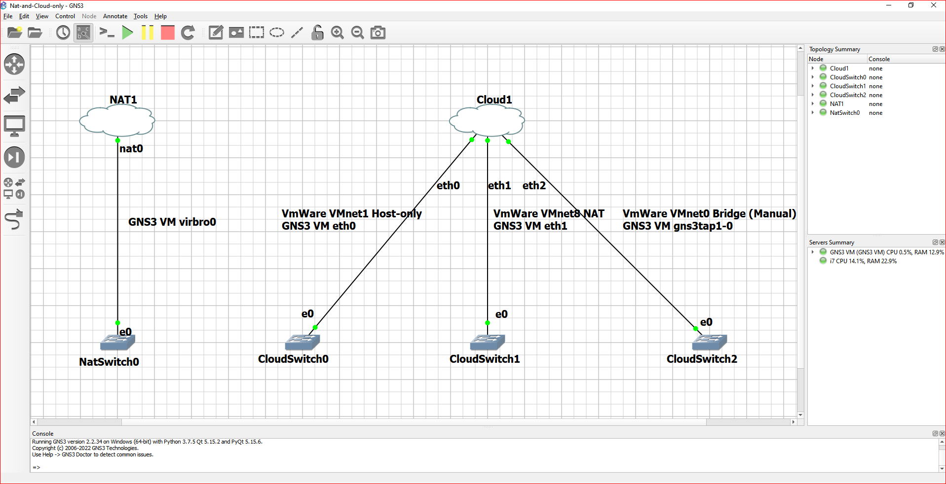Open the View menu
946x484 pixels.
(42, 16)
